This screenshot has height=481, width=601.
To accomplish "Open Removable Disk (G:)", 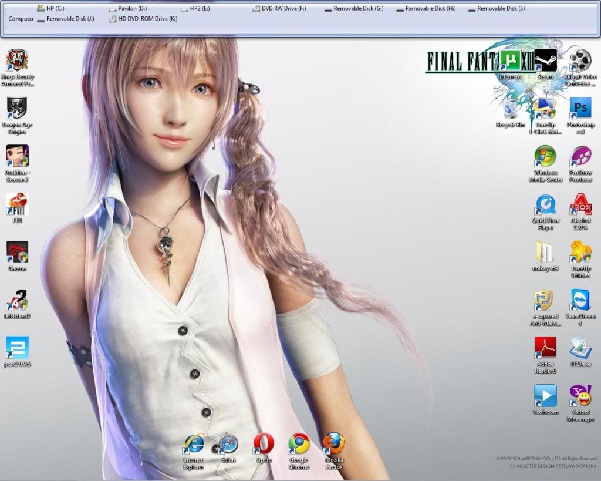I will (x=354, y=8).
